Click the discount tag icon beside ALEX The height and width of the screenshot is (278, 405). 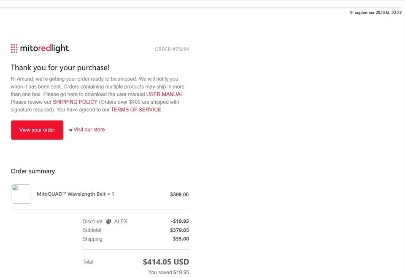(x=108, y=221)
